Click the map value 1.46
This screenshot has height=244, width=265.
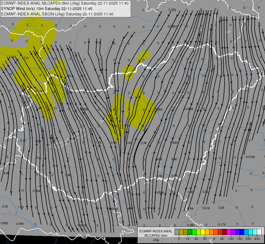tap(68, 175)
